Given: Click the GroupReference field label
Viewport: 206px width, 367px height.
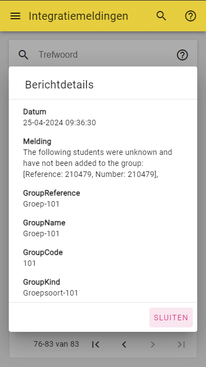Looking at the screenshot, I should click(x=52, y=193).
